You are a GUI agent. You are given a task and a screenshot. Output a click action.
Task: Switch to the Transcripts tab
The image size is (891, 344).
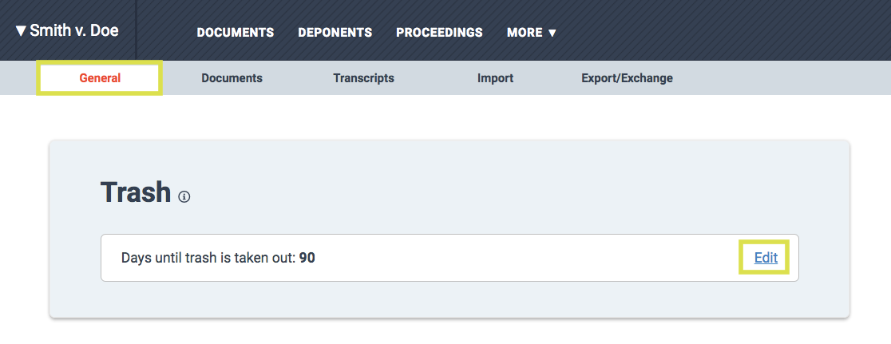click(364, 78)
